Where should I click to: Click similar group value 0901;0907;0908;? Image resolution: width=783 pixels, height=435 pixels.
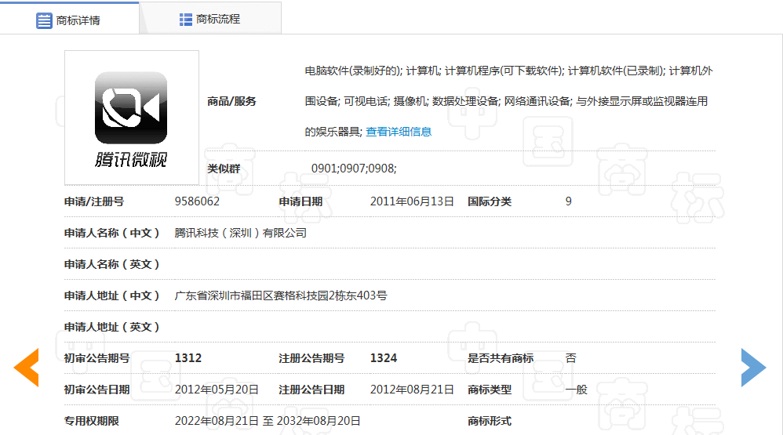point(354,169)
